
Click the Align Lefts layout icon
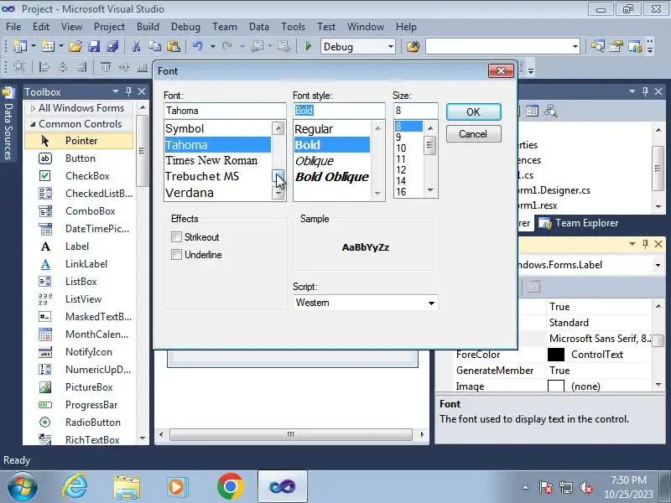click(44, 67)
